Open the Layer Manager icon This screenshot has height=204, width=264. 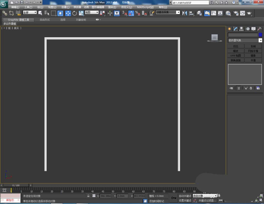pos(199,13)
